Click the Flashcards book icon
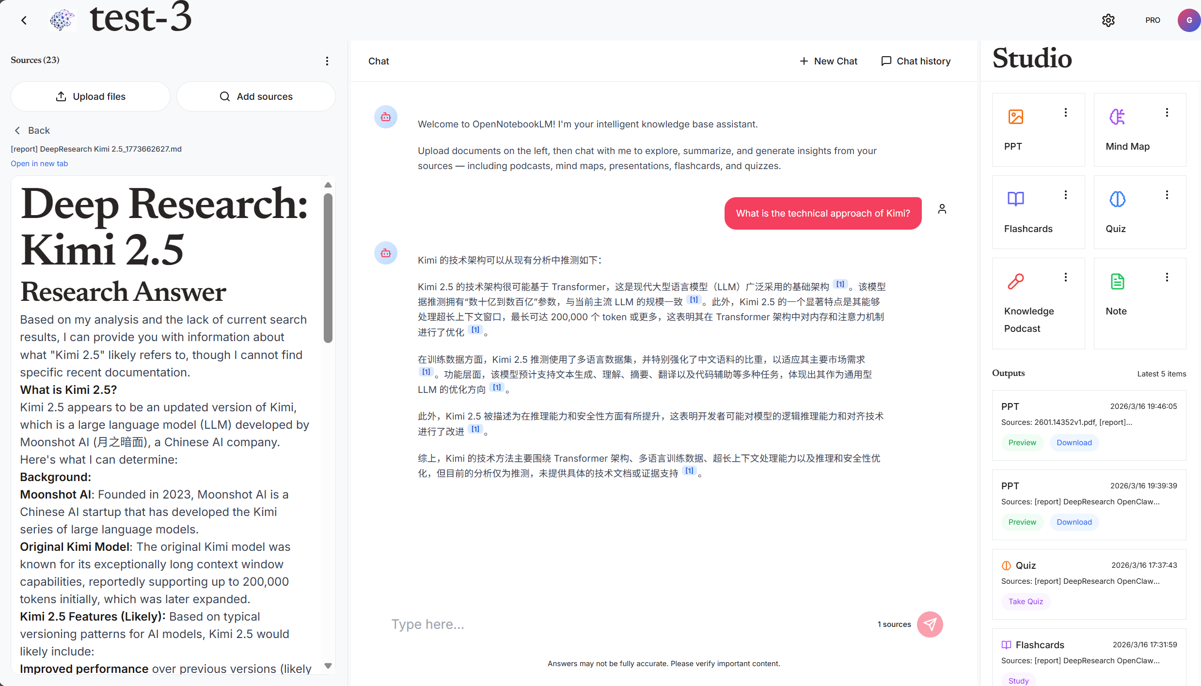The width and height of the screenshot is (1201, 686). pyautogui.click(x=1015, y=199)
